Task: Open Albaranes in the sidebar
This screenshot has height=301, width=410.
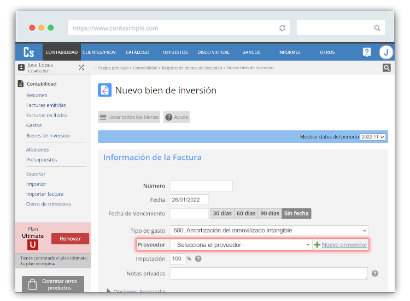Action: [37, 150]
